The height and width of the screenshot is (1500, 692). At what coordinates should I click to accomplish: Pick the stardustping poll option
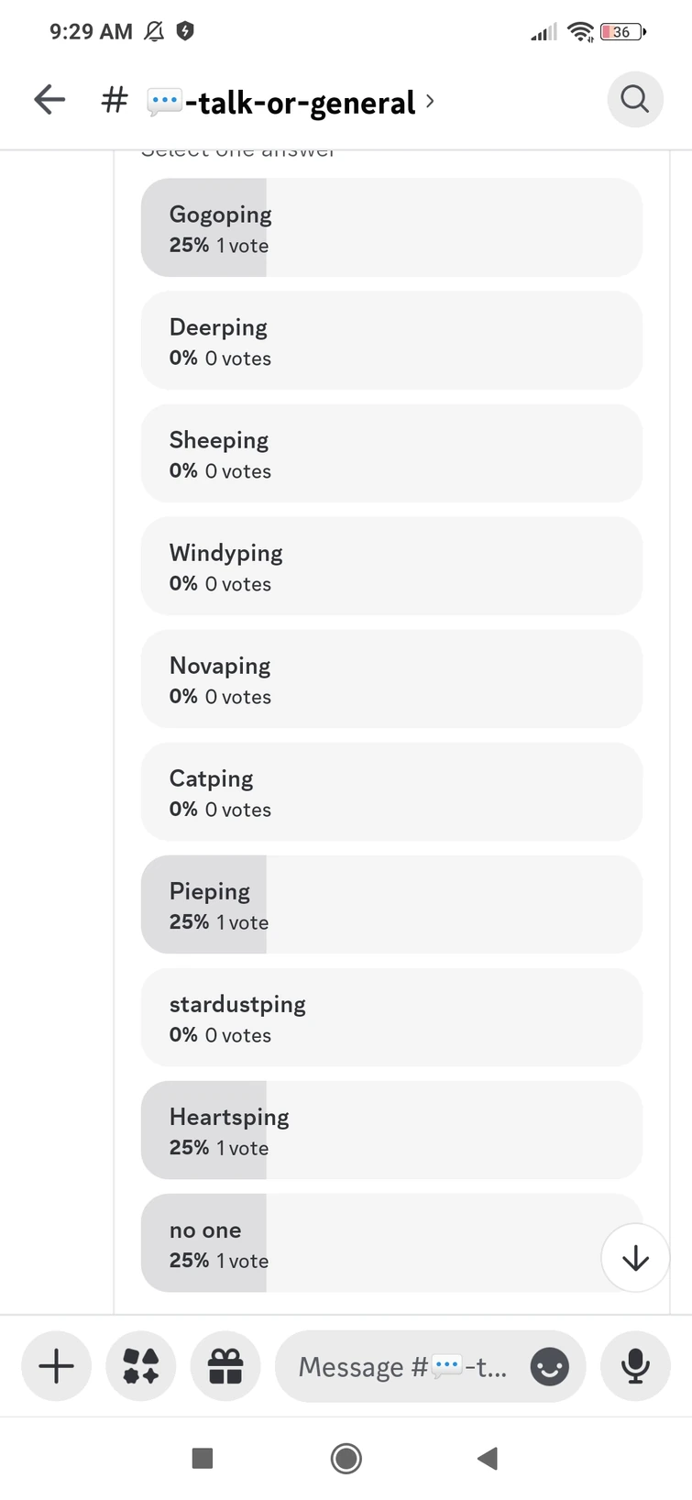[391, 1017]
